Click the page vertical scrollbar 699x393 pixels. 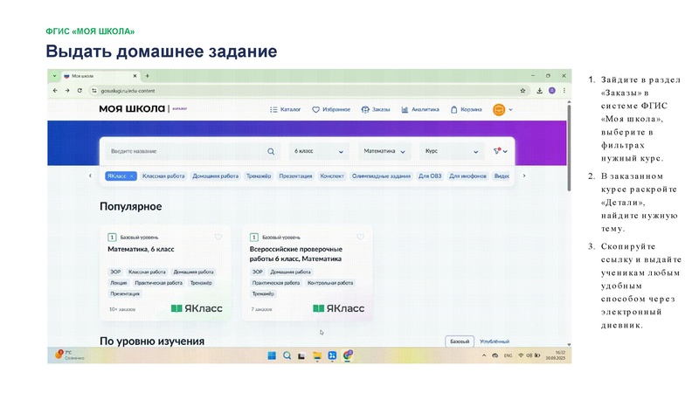[569, 147]
